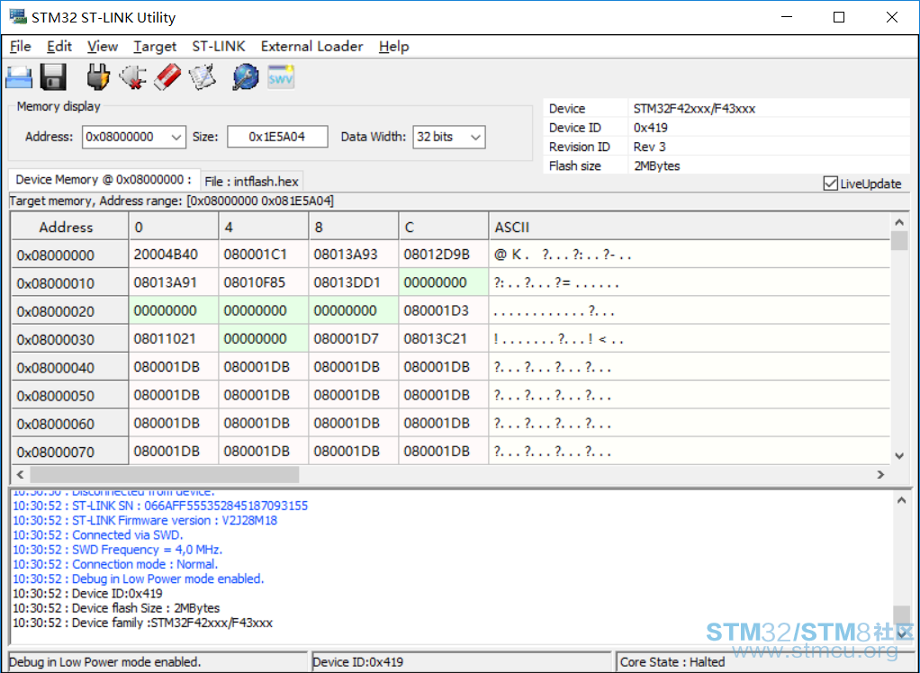Screen dimensions: 920x673
Task: Click log line SWD Frequency = 4,0 MHz
Action: pos(117,550)
